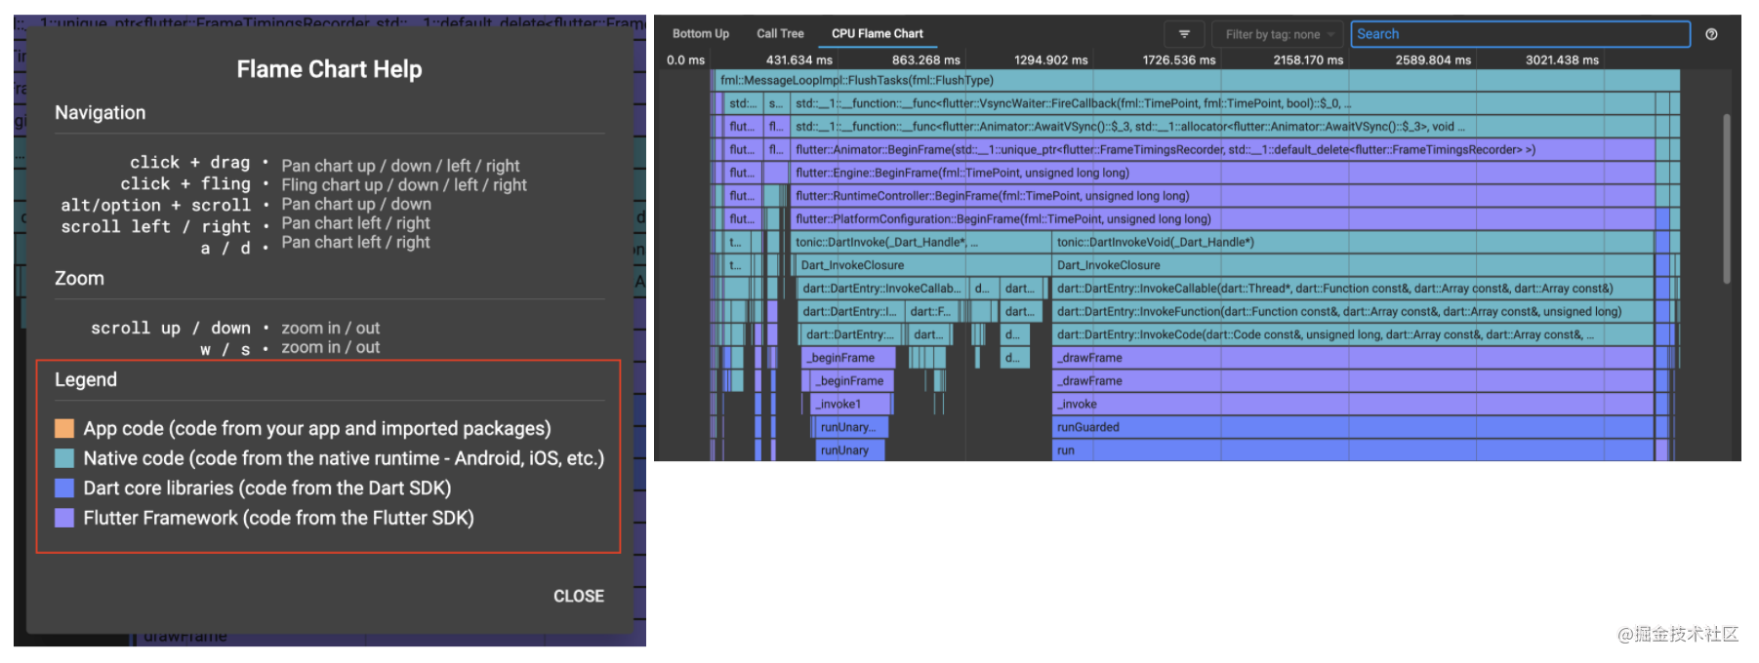Image resolution: width=1759 pixels, height=663 pixels.
Task: Select the lower _beginFrame frame
Action: coord(852,381)
